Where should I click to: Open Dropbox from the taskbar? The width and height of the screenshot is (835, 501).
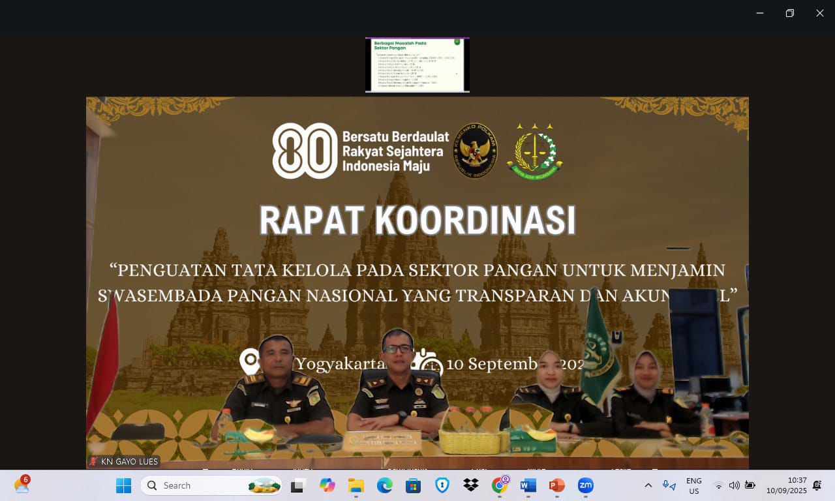tap(470, 485)
